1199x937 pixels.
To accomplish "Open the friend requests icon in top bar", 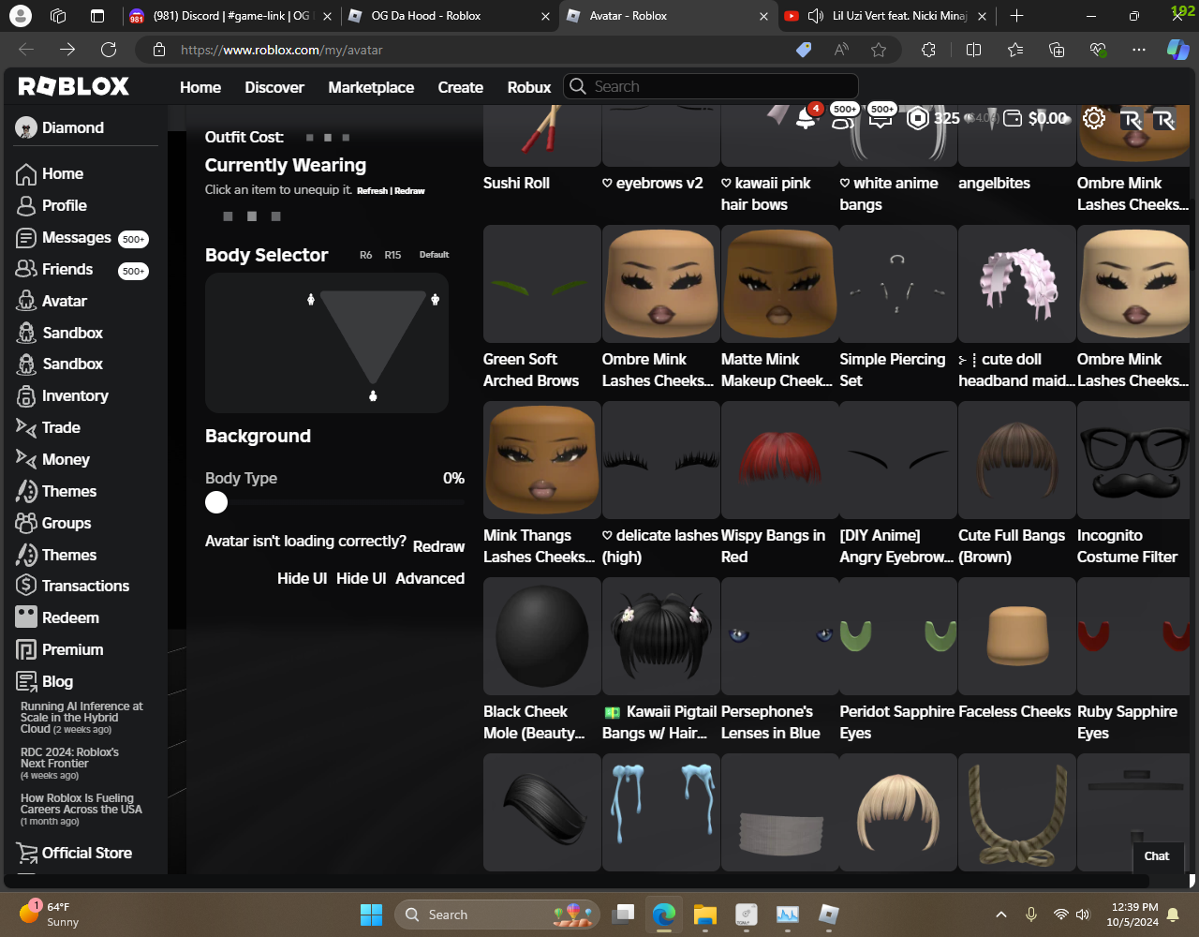I will [x=842, y=119].
